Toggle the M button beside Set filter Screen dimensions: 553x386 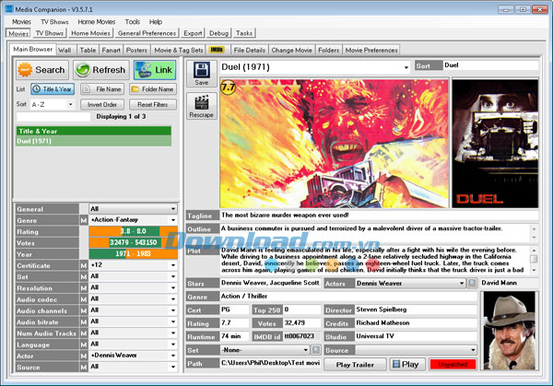[84, 276]
